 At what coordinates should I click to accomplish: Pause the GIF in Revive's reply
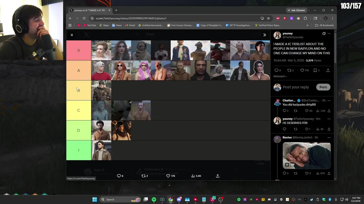pyautogui.click(x=287, y=165)
